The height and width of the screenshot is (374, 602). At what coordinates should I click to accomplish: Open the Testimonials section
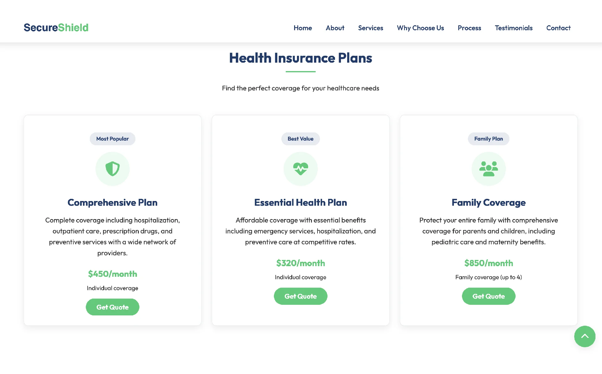[514, 28]
